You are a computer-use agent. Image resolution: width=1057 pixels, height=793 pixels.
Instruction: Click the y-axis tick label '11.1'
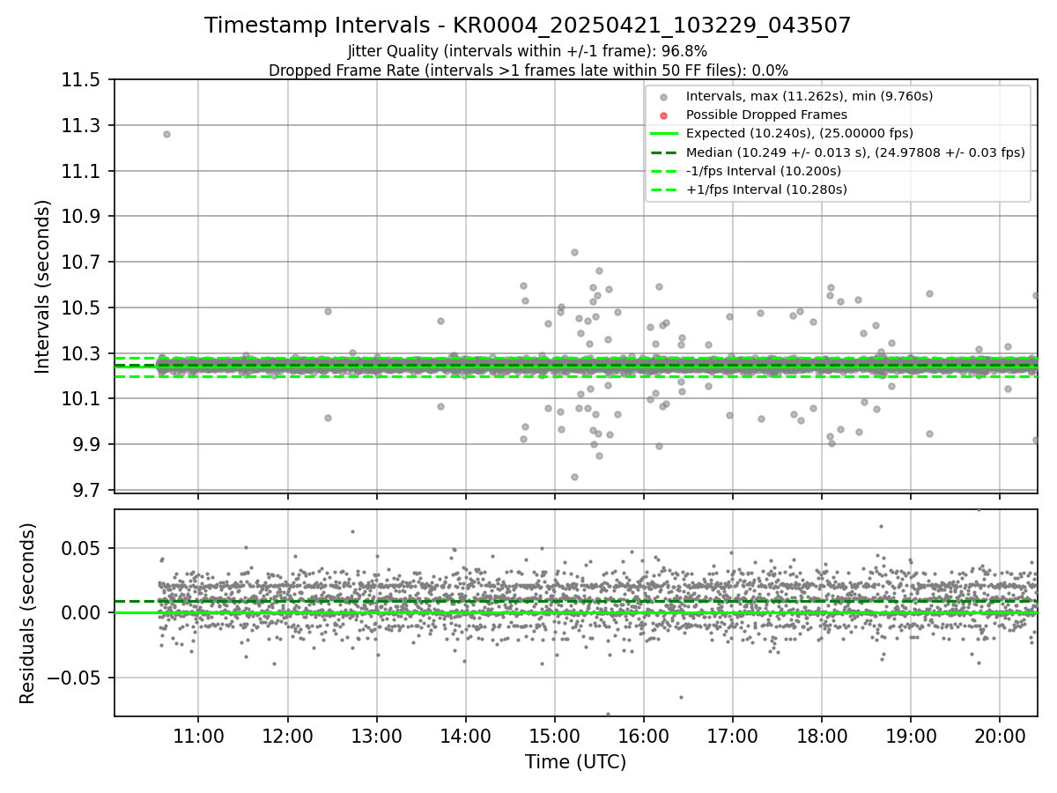(x=82, y=171)
